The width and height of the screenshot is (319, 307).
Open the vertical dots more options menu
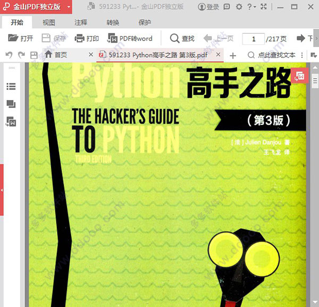pos(302,55)
